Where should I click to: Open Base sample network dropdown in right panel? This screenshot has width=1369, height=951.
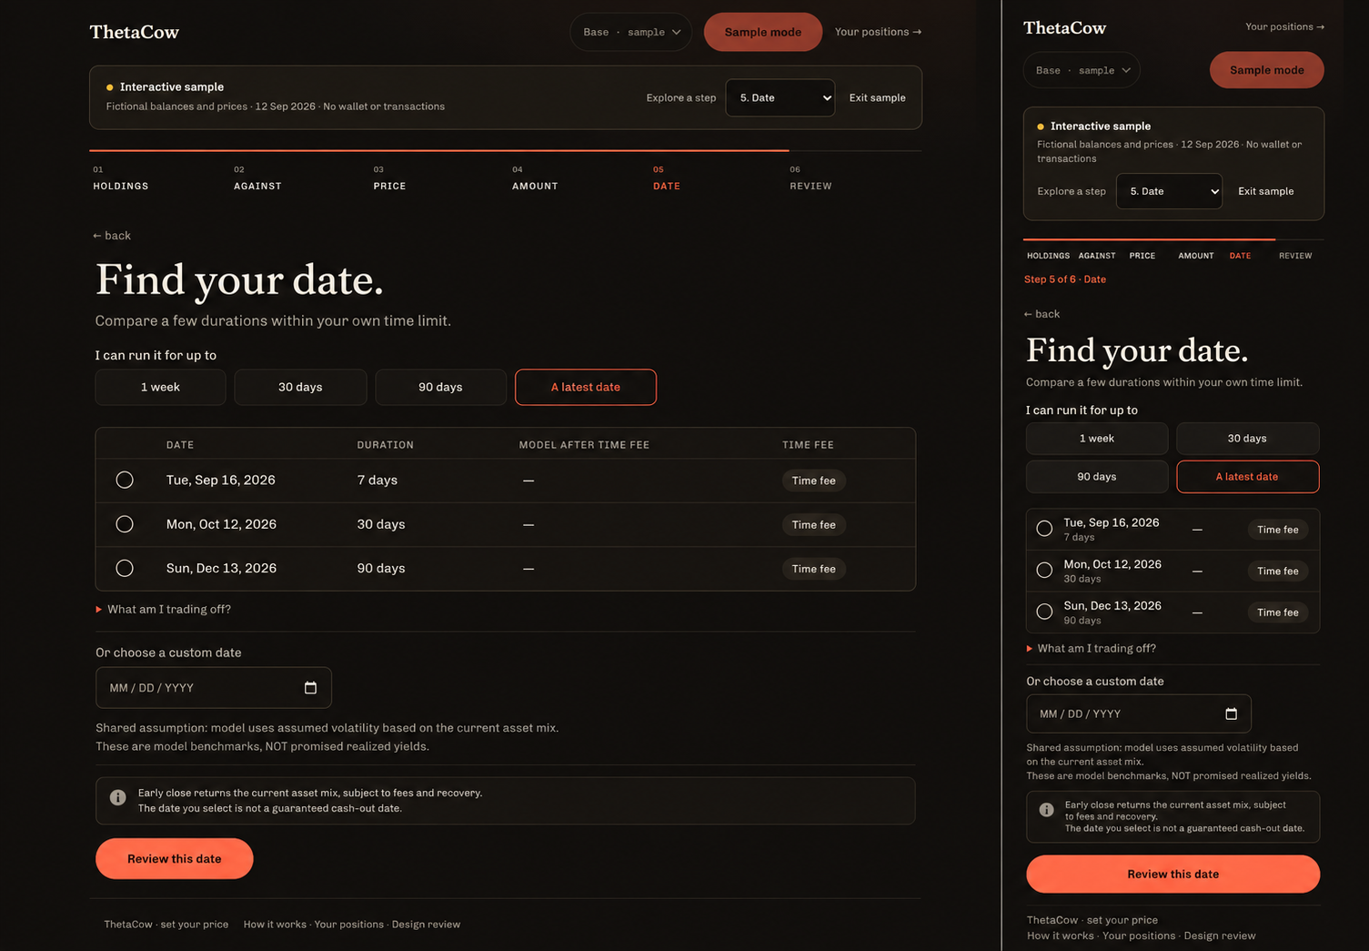(x=1082, y=70)
